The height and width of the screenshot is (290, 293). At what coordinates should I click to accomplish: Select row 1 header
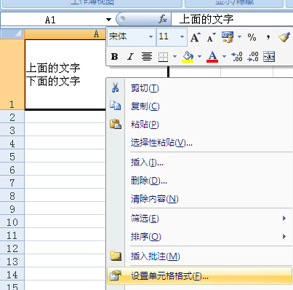pyautogui.click(x=12, y=74)
